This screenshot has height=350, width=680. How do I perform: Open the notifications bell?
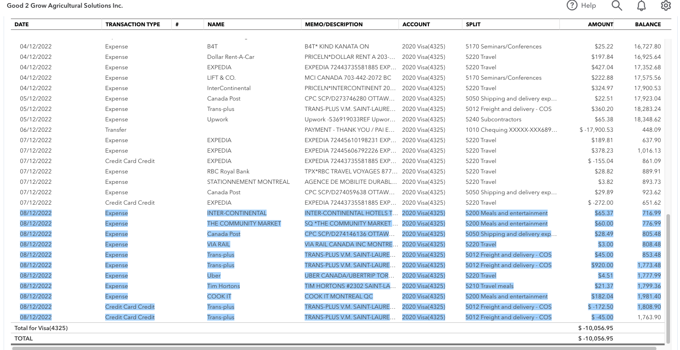click(x=641, y=5)
